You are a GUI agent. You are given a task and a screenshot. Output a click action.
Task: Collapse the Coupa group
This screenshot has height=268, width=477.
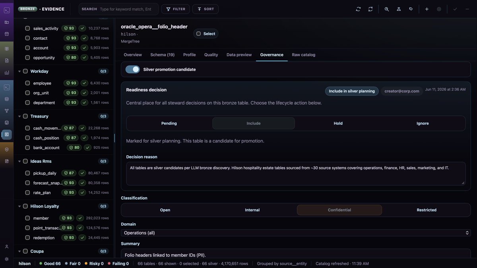tap(19, 251)
